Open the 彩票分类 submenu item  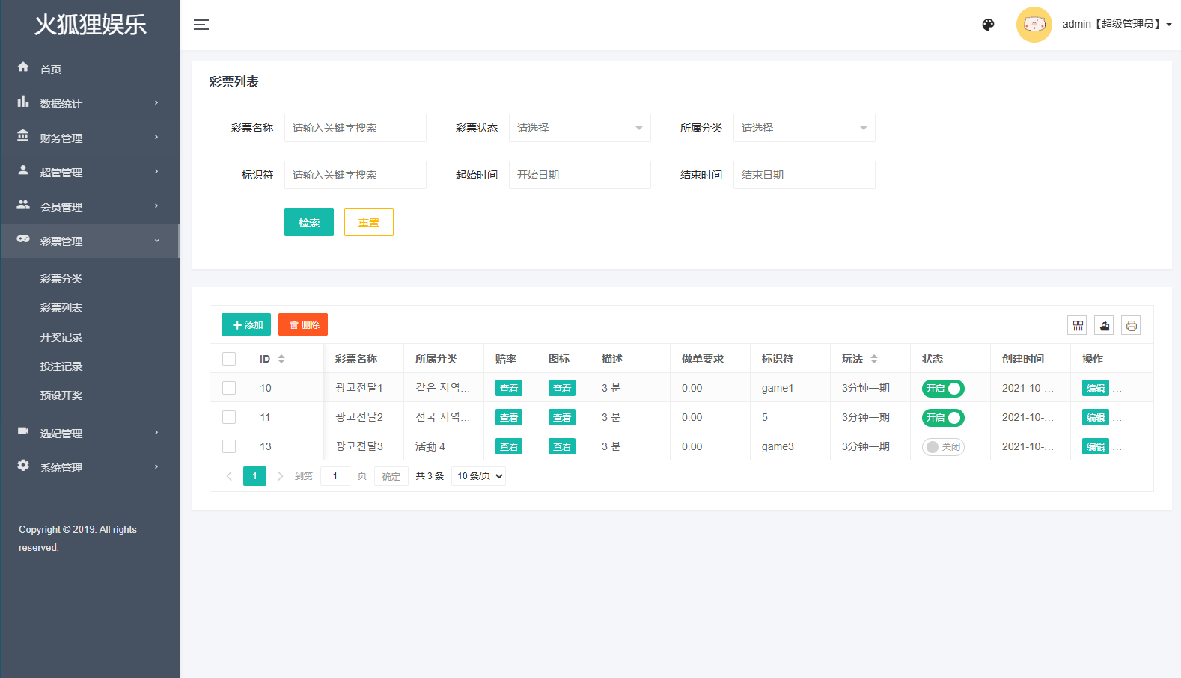click(61, 279)
